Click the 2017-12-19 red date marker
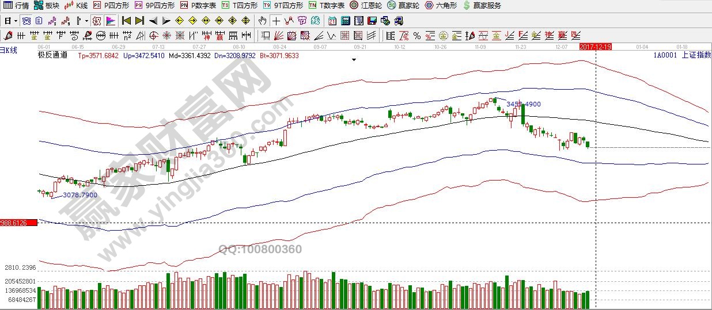The width and height of the screenshot is (712, 310). pos(595,47)
